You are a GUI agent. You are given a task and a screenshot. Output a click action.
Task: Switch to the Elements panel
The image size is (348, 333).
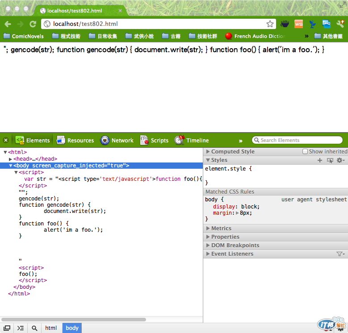[33, 140]
